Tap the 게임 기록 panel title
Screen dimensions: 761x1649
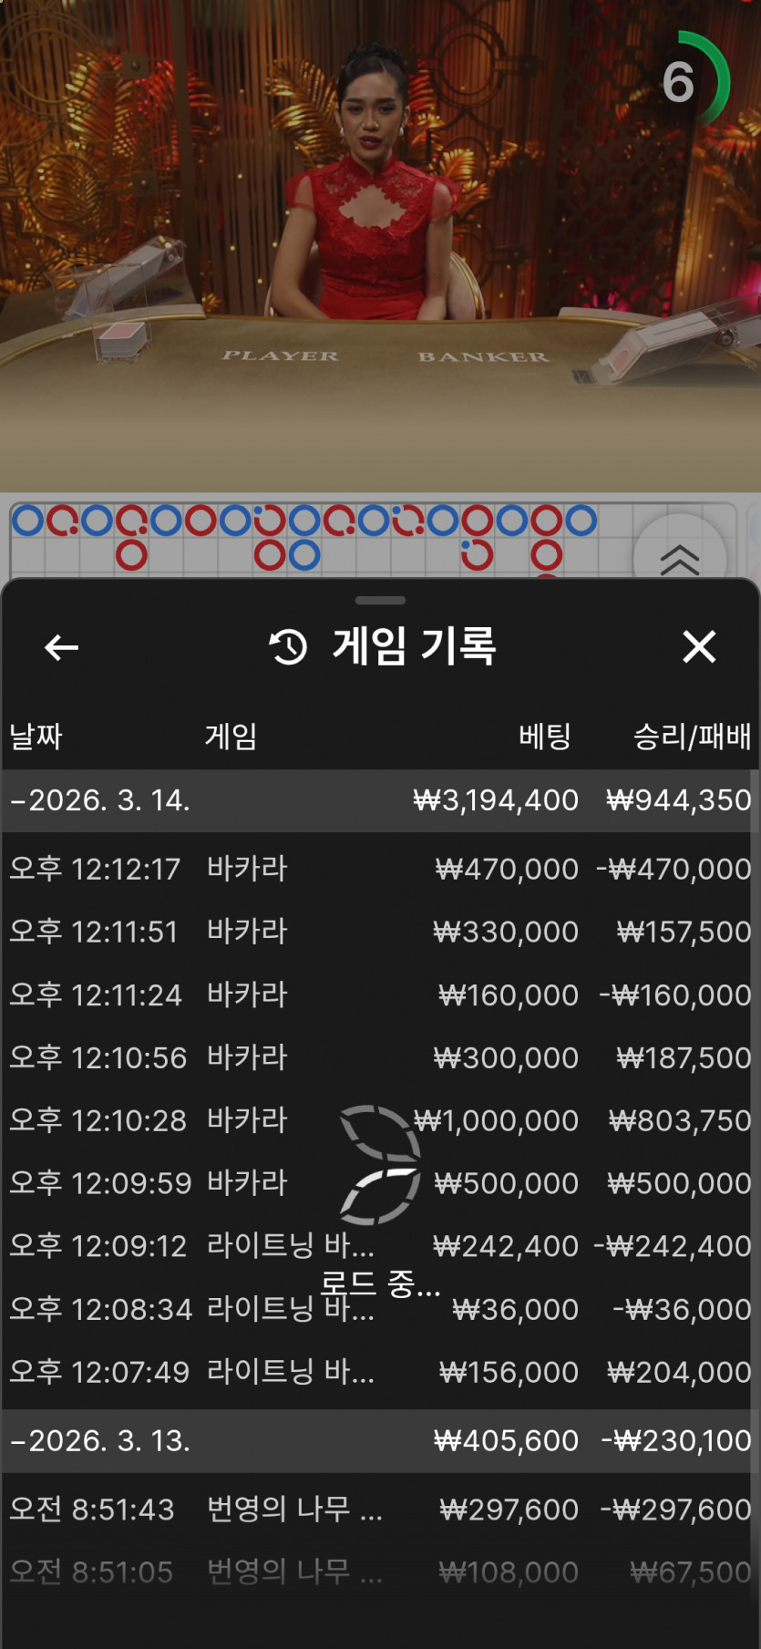pyautogui.click(x=414, y=646)
